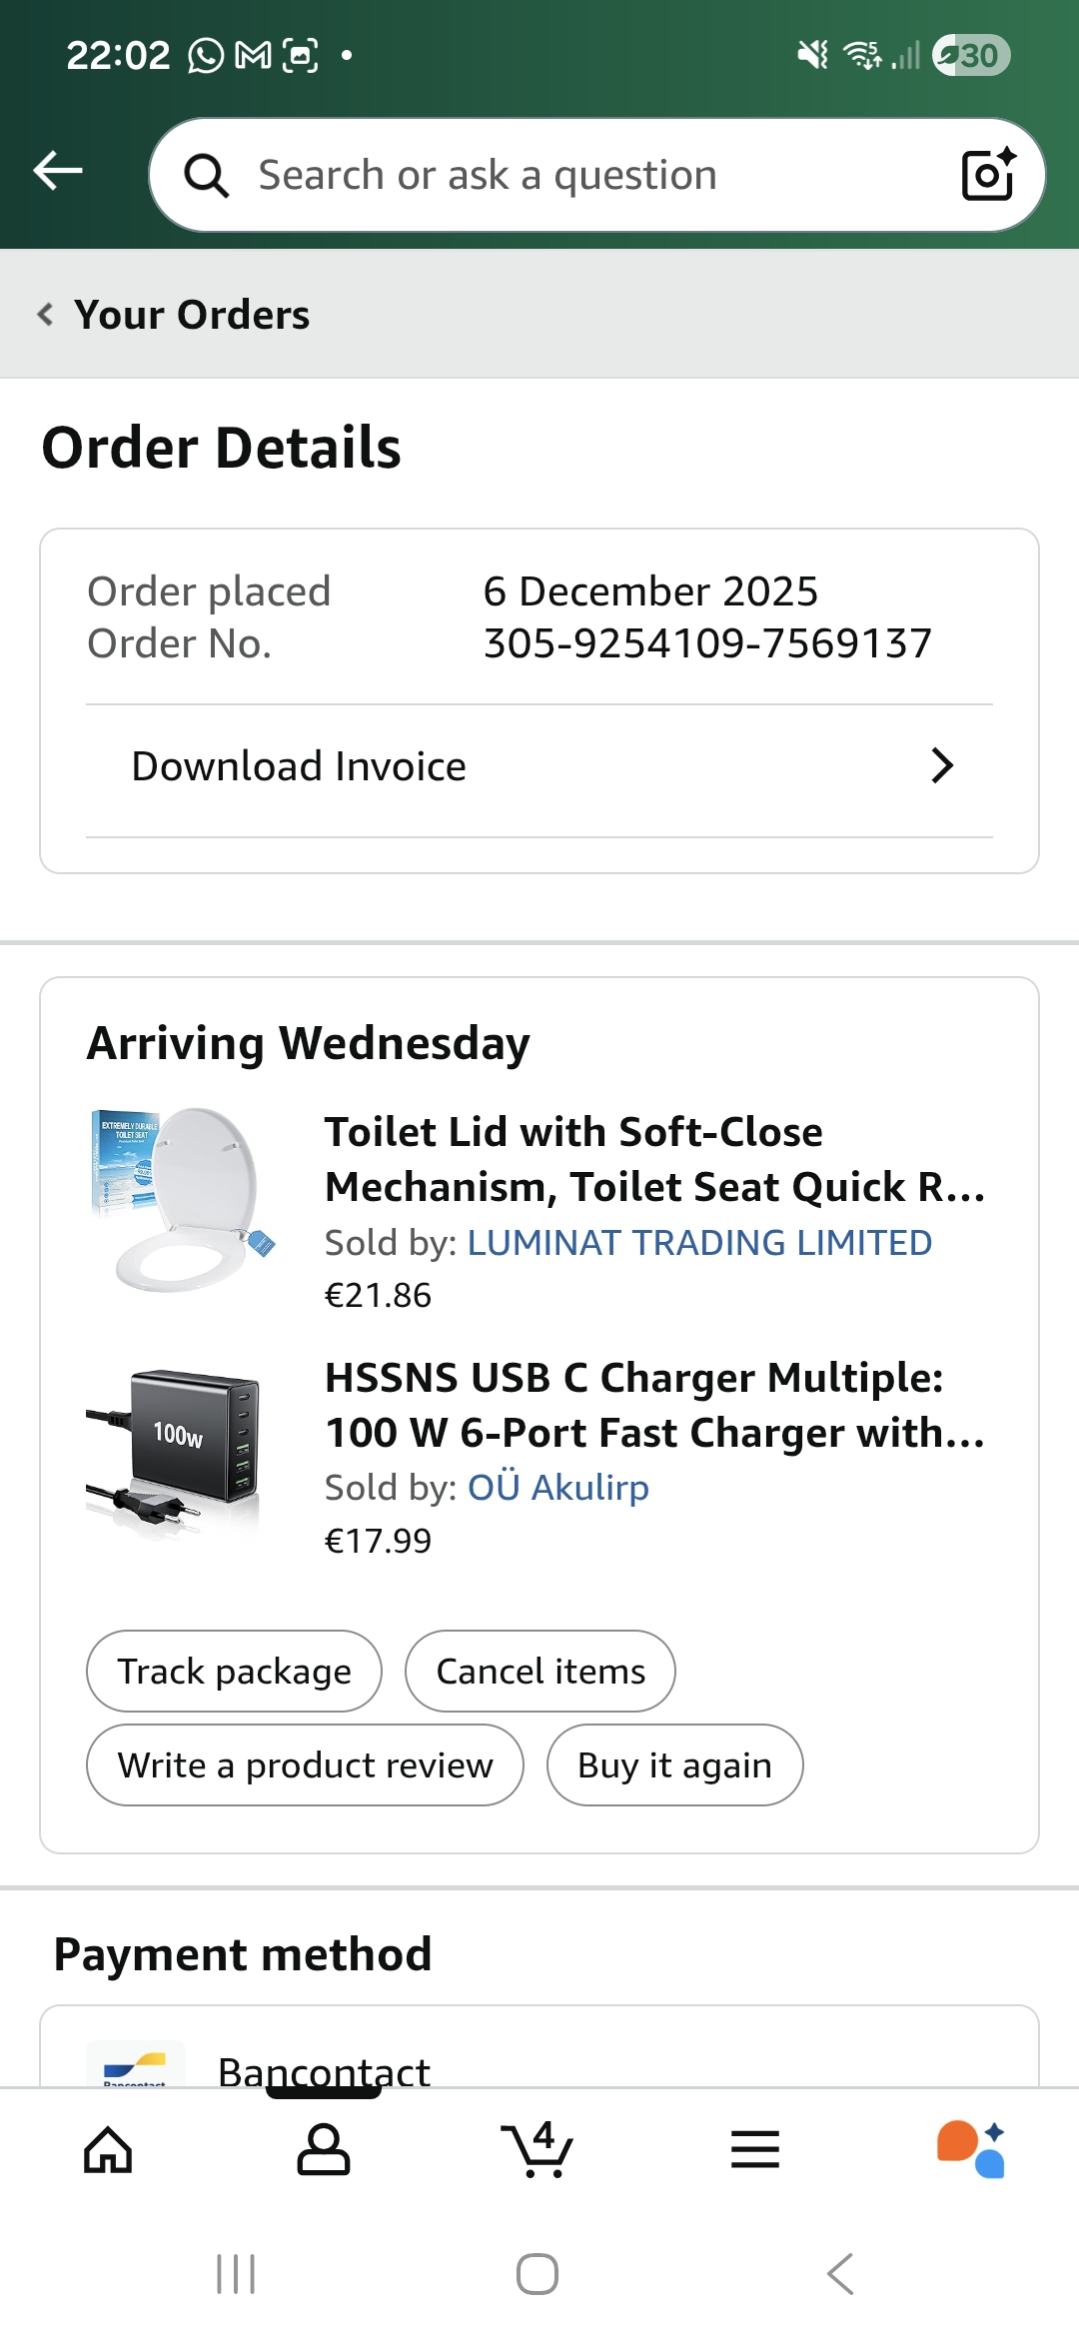Open account profile tab icon

coord(324,2150)
